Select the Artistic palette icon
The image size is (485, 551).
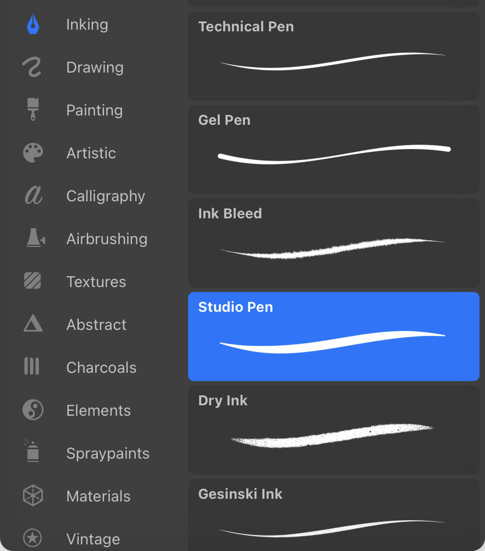coord(32,153)
